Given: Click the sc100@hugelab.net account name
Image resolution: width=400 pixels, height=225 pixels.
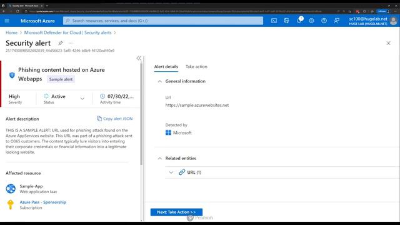Looking at the screenshot, I should tap(368, 19).
